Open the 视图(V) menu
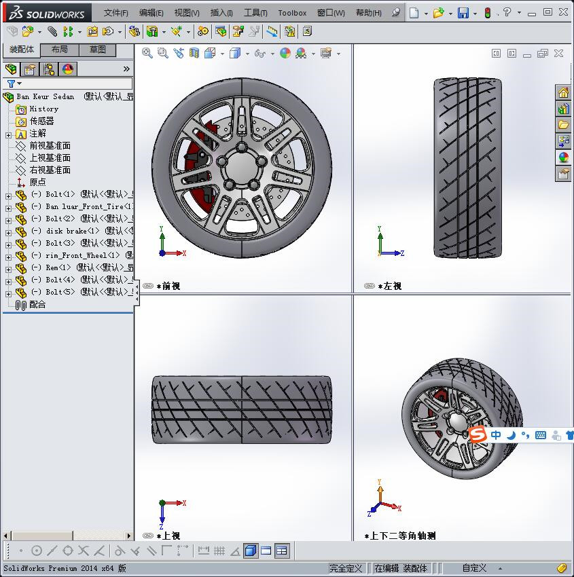The height and width of the screenshot is (577, 574). (187, 13)
